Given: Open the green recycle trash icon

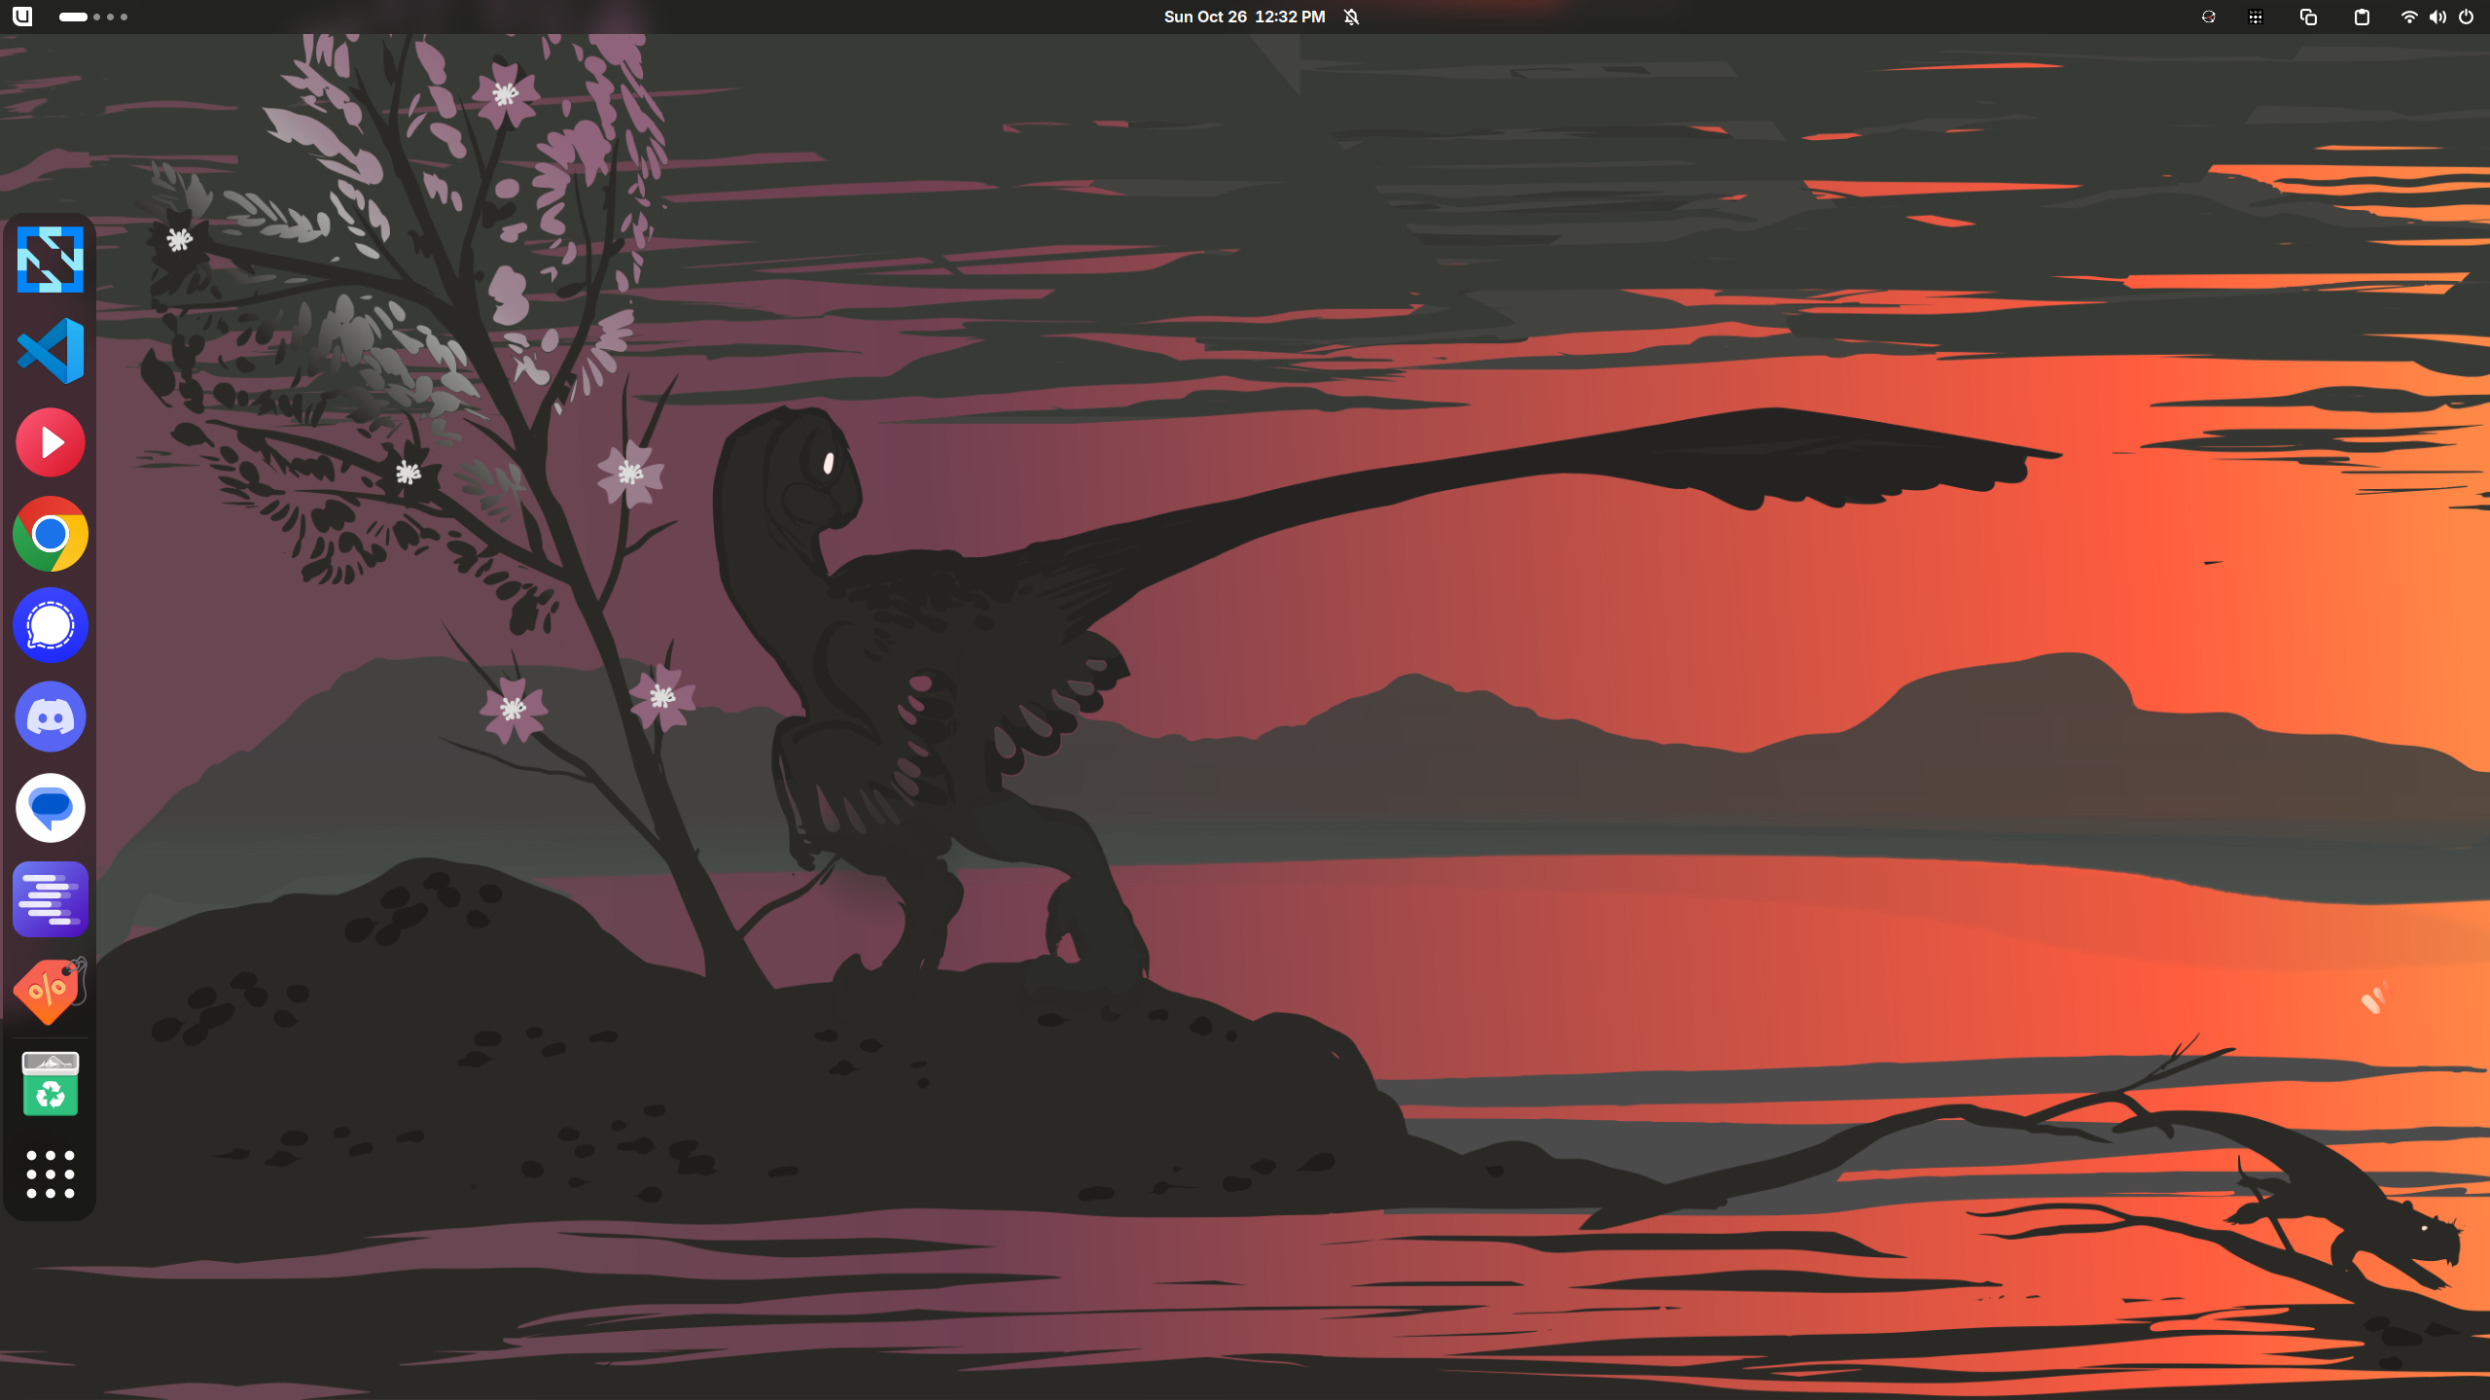Looking at the screenshot, I should [x=51, y=1084].
